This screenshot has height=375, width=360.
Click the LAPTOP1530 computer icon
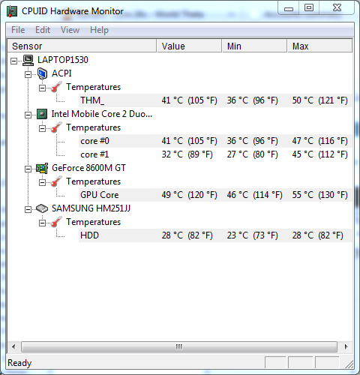[28, 60]
